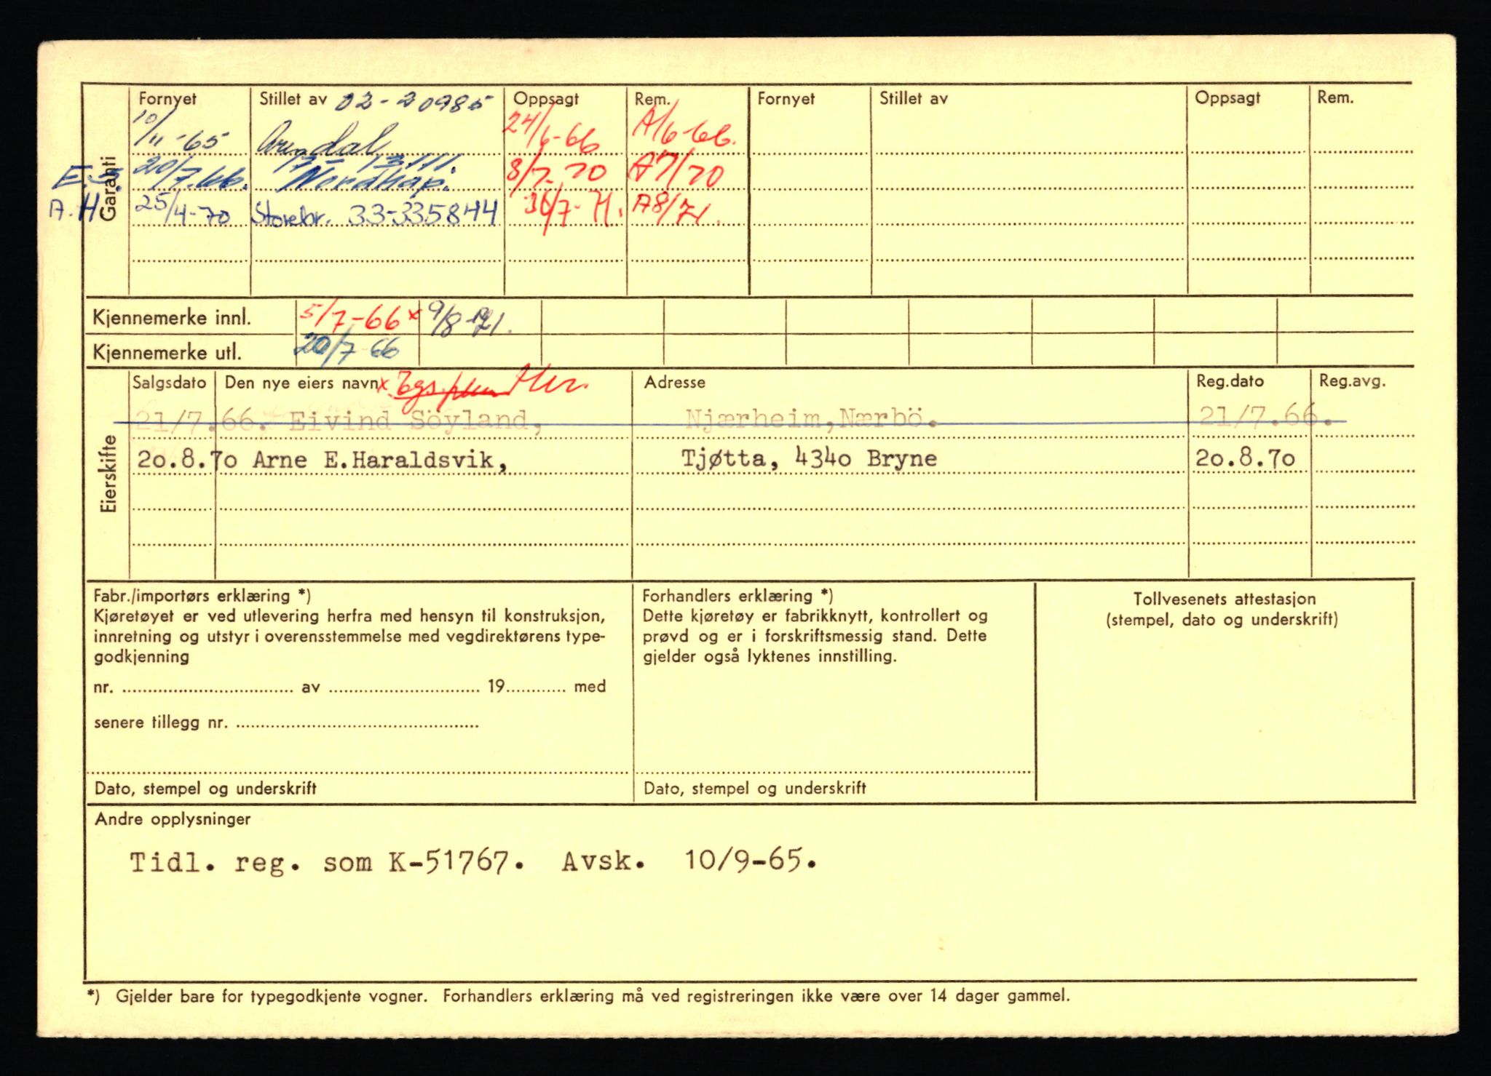Click the left 'Dato, stempel og underskrift' line
Screen dimensions: 1491x1076
pyautogui.click(x=205, y=789)
